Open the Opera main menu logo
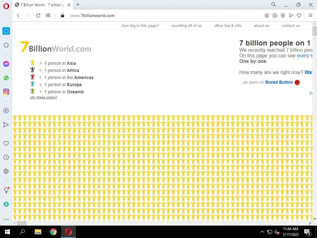The height and width of the screenshot is (238, 317). [x=6, y=6]
